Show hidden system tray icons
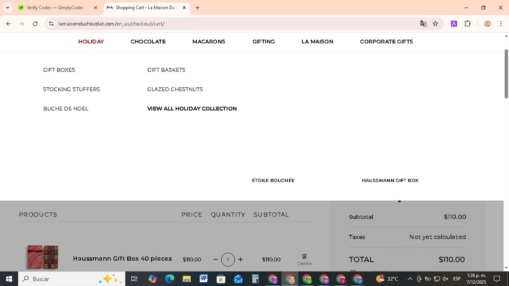The image size is (509, 286). point(410,279)
